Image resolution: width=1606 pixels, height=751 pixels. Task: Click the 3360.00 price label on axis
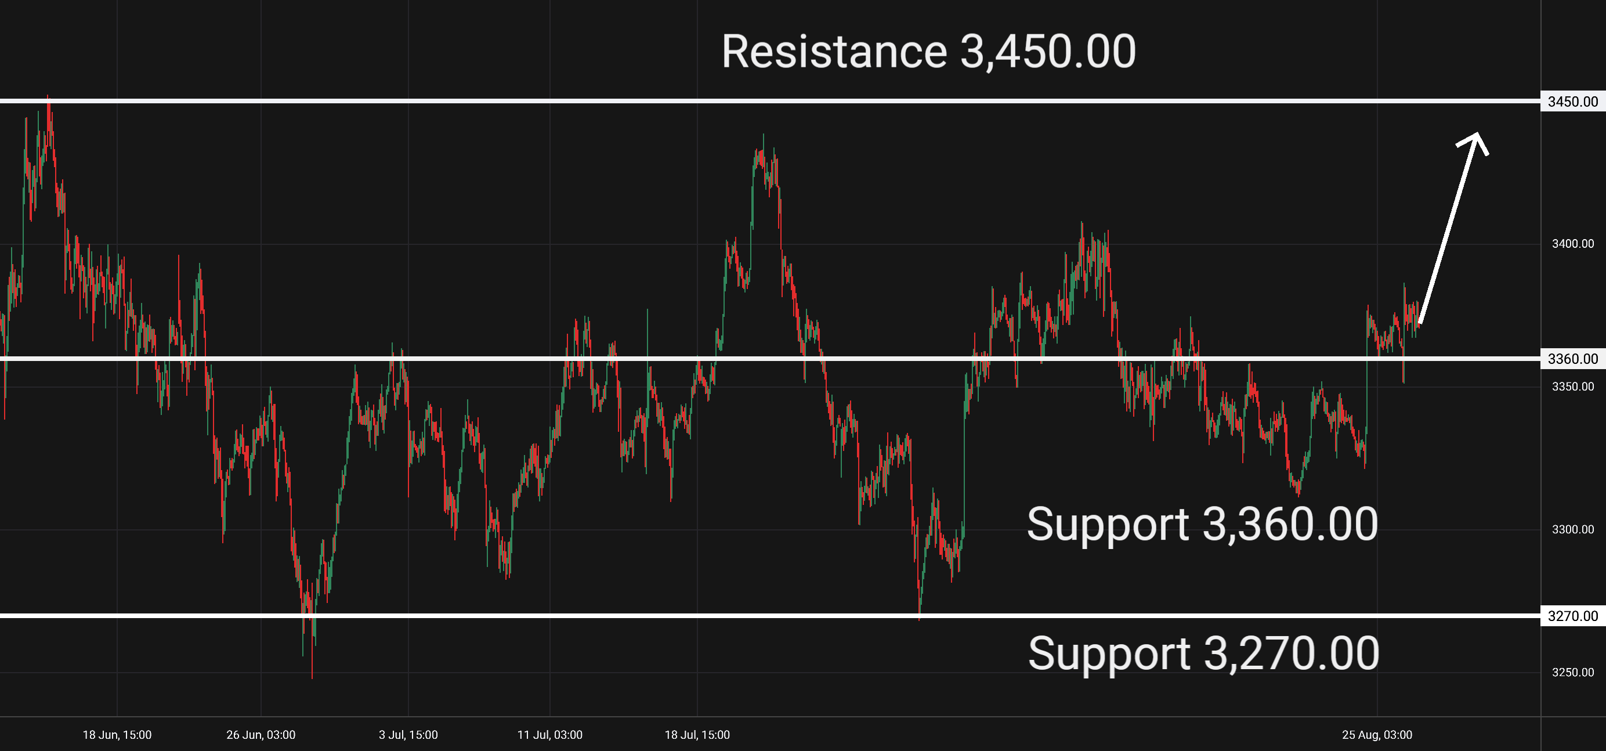[1573, 359]
